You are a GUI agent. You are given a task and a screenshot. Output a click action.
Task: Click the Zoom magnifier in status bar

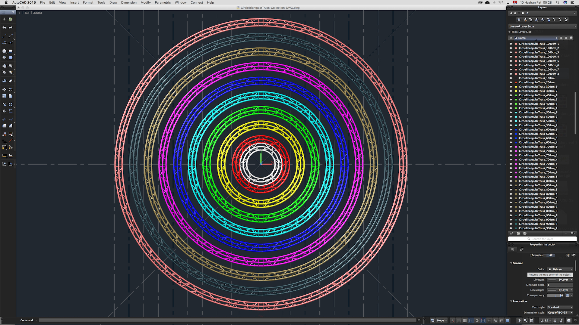click(525, 320)
